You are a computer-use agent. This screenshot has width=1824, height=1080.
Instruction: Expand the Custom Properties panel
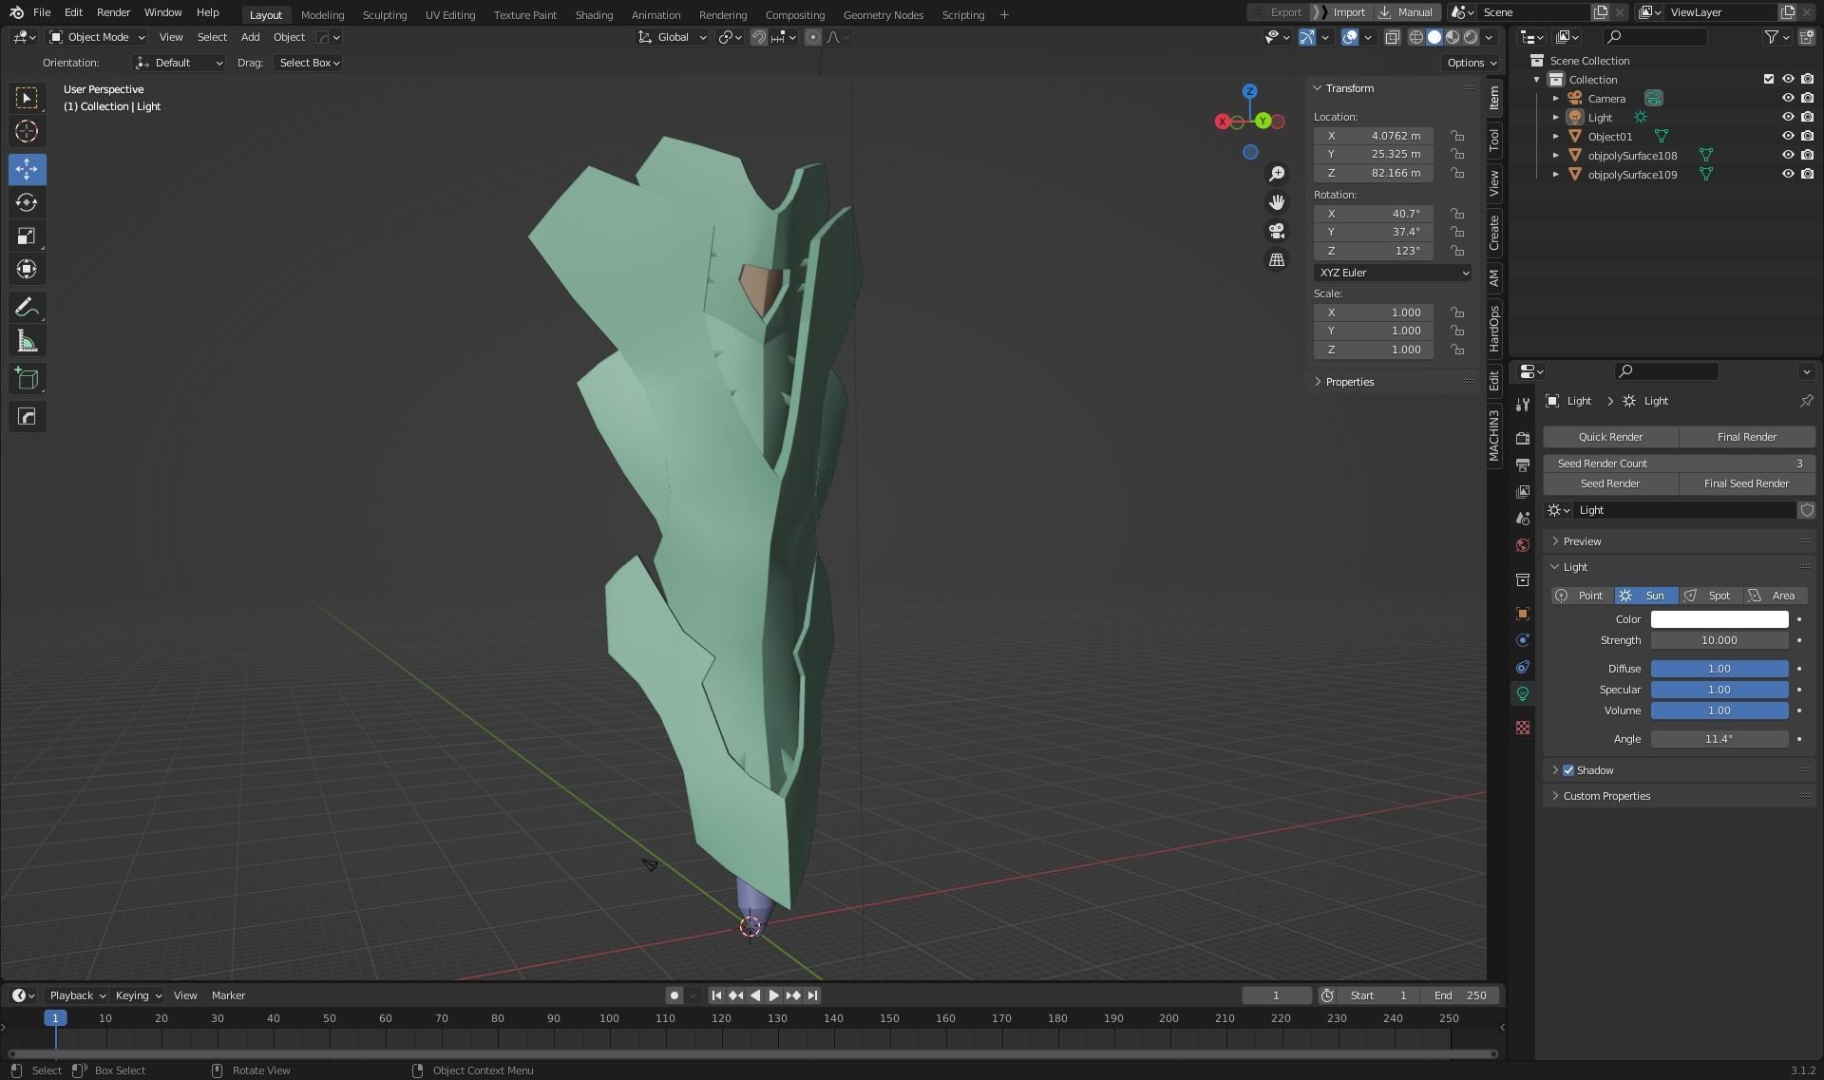[1606, 796]
